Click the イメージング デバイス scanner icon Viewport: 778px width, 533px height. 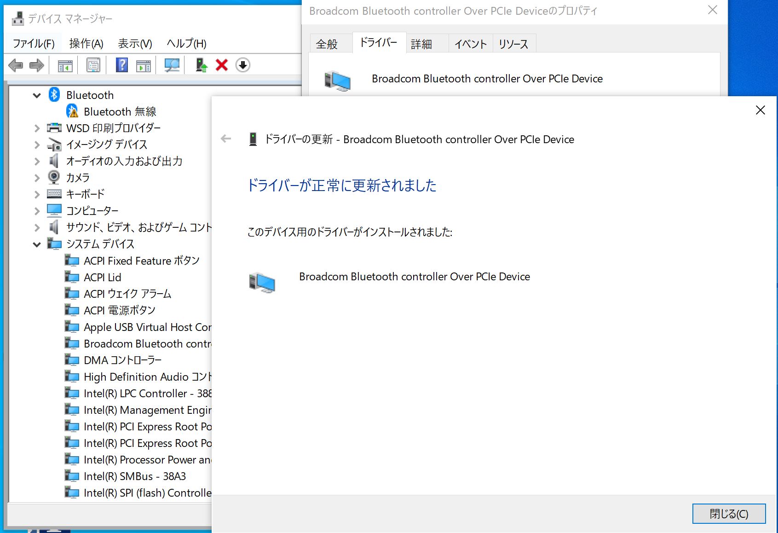point(54,145)
